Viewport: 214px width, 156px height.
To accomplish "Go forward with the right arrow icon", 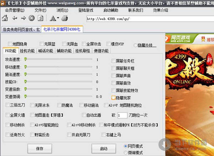I will point(24,18).
